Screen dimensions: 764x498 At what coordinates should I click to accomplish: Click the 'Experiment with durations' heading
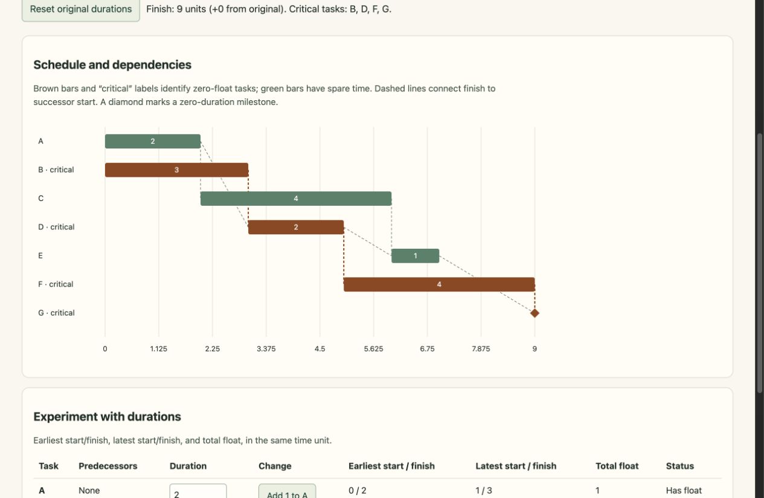pyautogui.click(x=107, y=417)
